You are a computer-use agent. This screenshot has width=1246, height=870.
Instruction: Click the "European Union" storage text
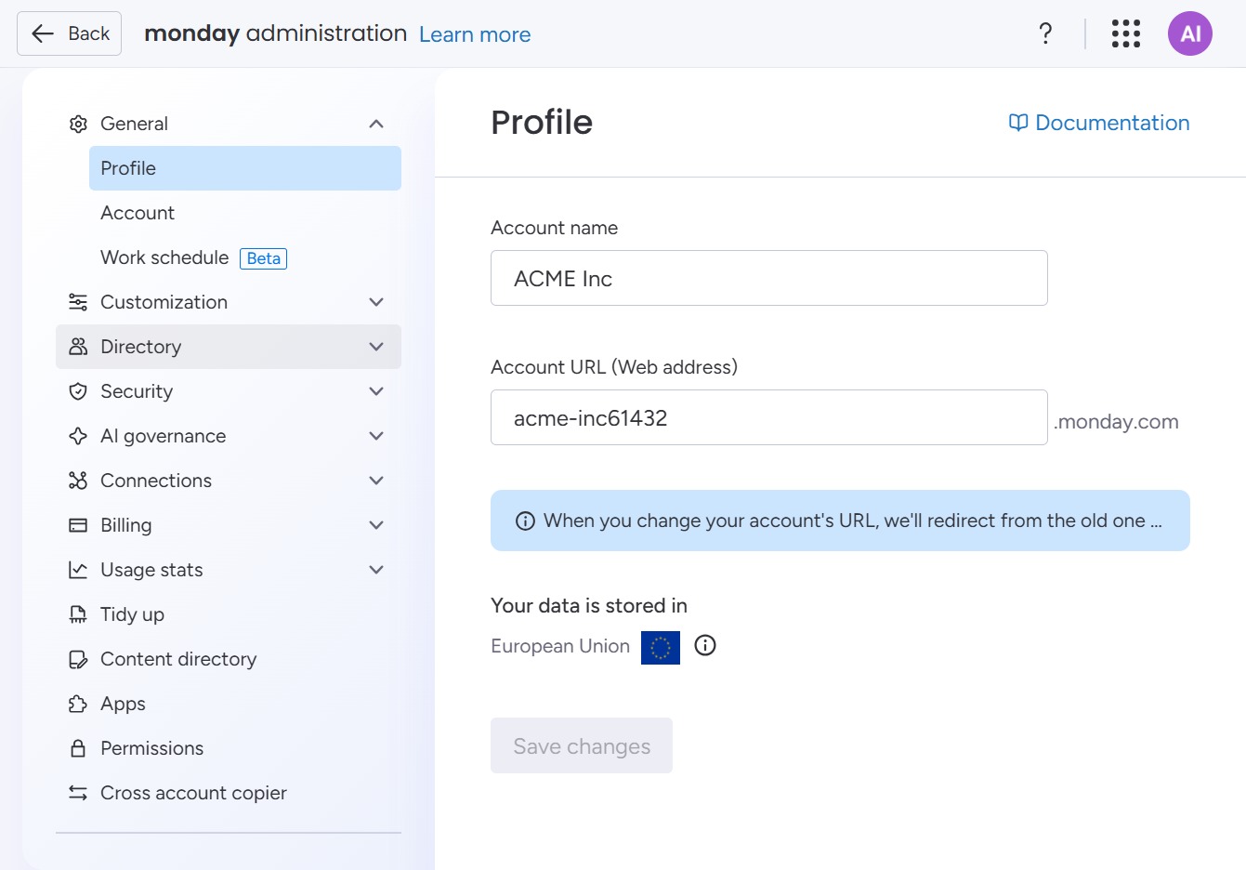(560, 646)
